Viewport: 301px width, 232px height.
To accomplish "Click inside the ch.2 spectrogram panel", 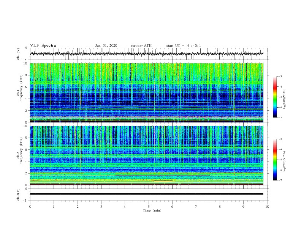I will coord(146,155).
